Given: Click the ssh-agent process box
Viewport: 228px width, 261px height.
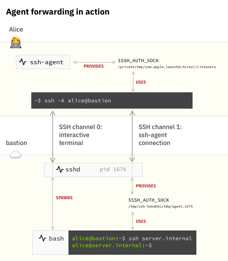Looking at the screenshot, I should [43, 62].
